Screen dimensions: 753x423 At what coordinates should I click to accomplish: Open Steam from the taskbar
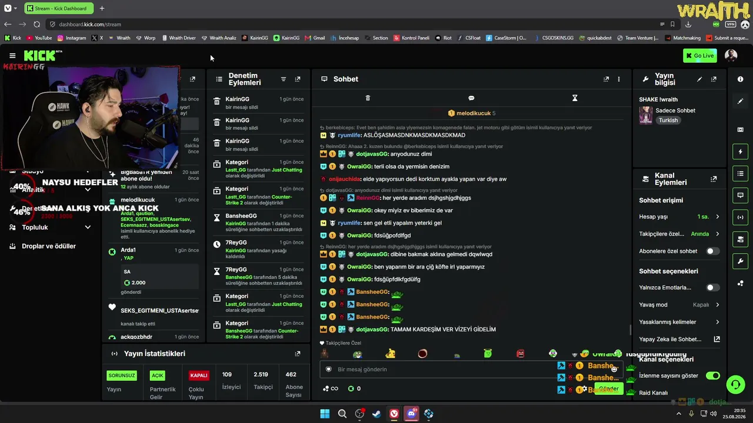pyautogui.click(x=376, y=414)
